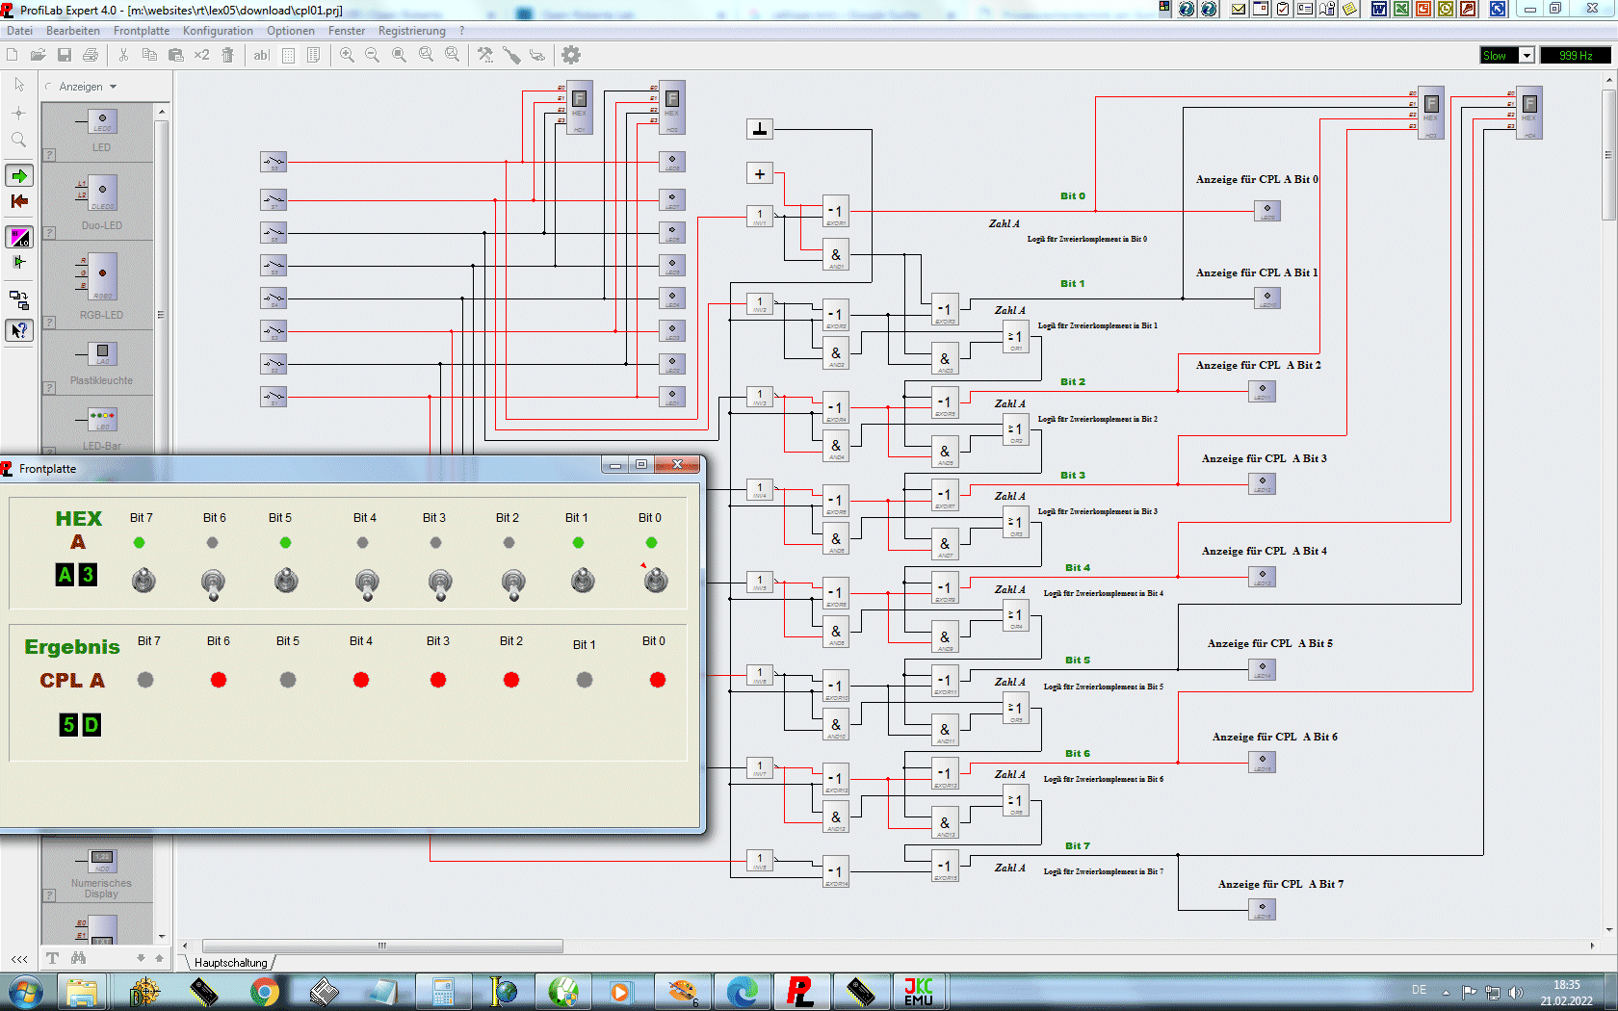Select the pointer arrow tool

[19, 85]
